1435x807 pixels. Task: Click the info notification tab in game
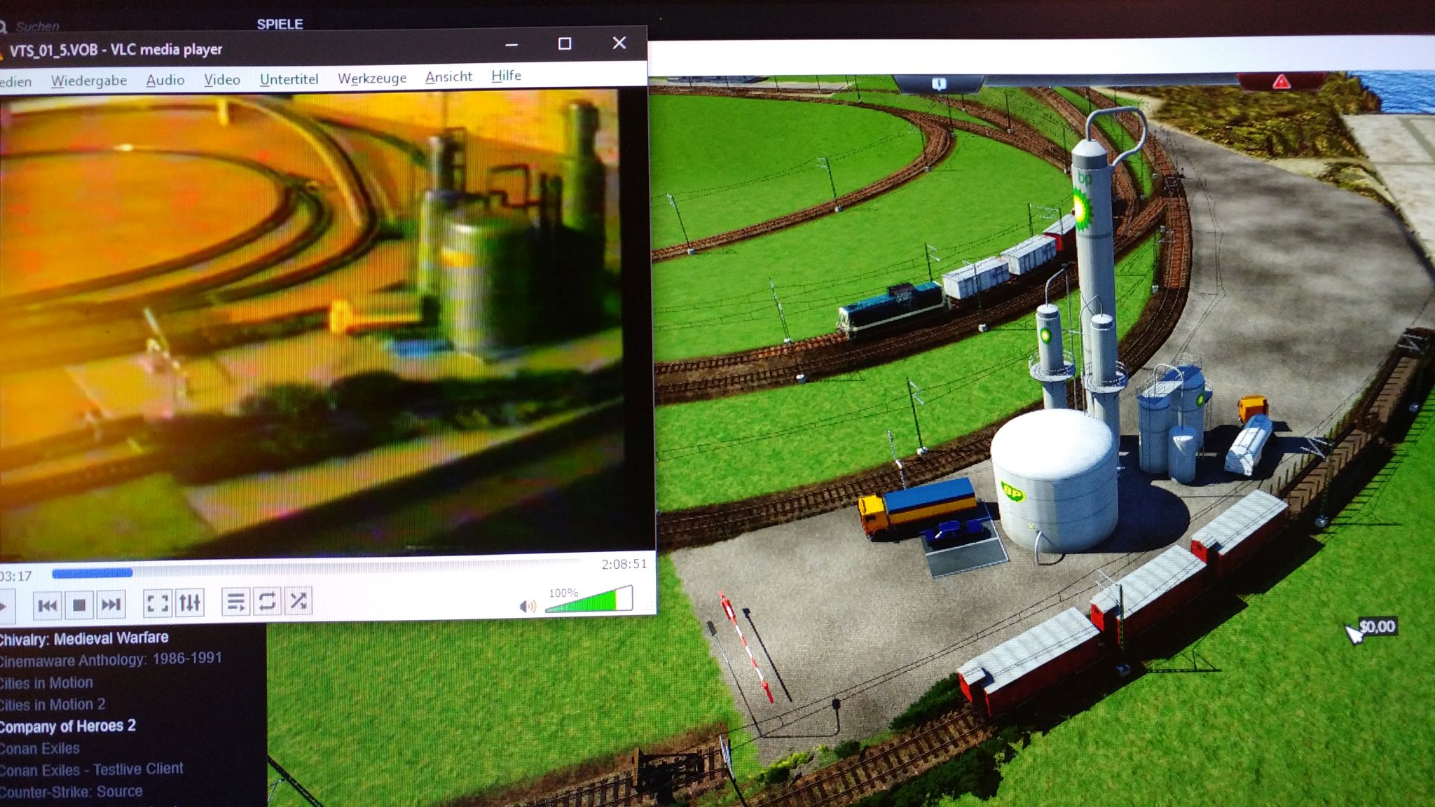(939, 84)
